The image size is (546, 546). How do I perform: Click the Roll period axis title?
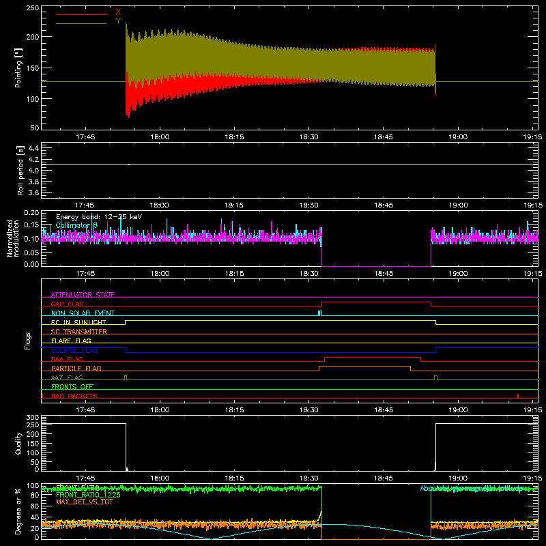click(x=20, y=170)
